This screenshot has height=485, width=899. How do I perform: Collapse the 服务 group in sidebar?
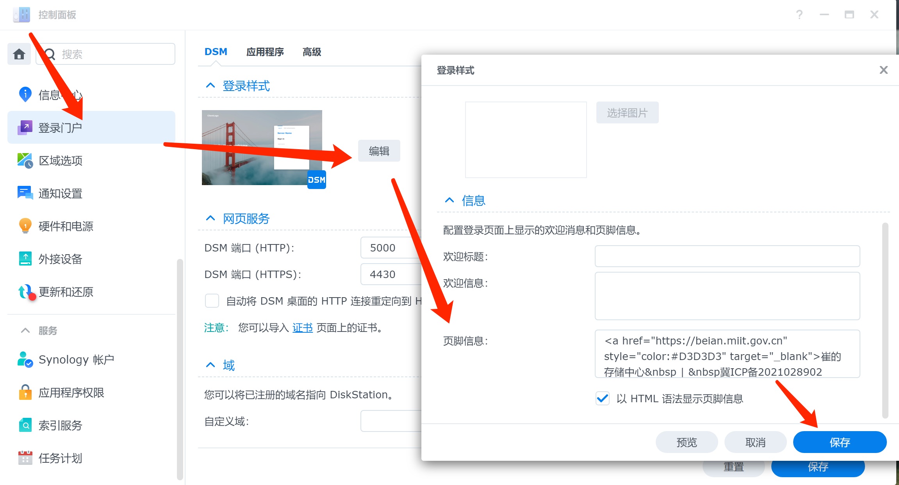pyautogui.click(x=25, y=331)
